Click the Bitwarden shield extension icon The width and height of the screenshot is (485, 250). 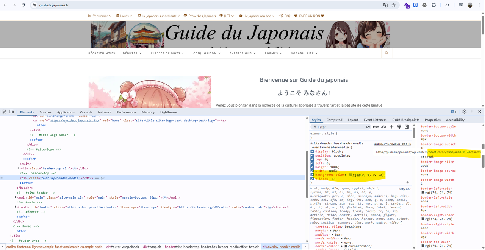point(416,5)
